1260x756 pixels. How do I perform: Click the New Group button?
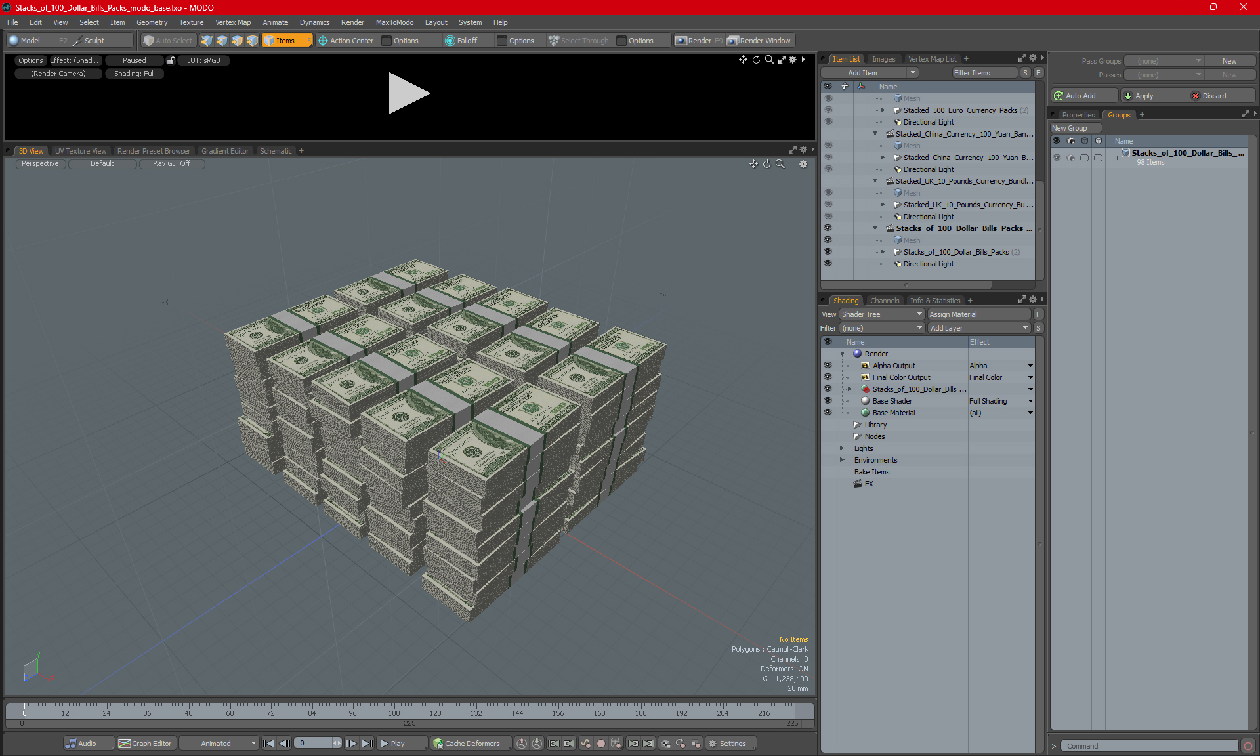coord(1075,128)
